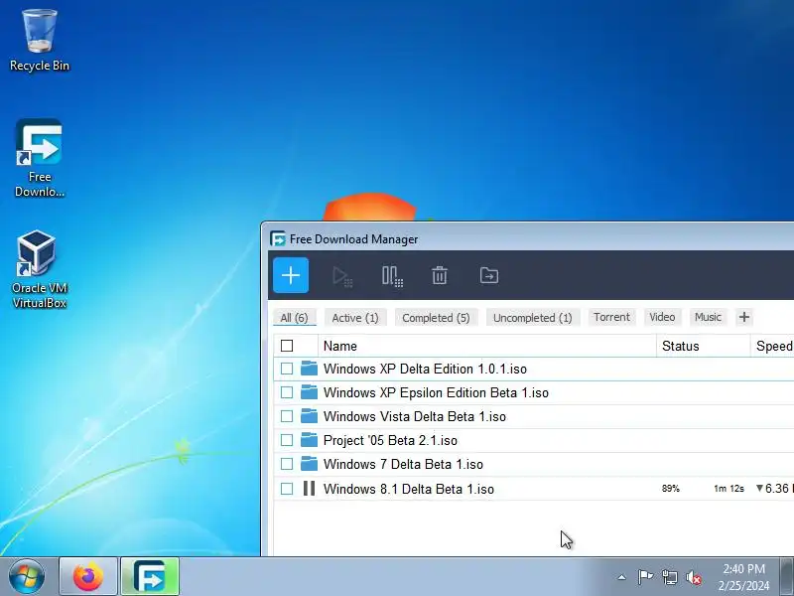The image size is (794, 596).
Task: Click the 1m 12s remaining time value
Action: pos(728,489)
